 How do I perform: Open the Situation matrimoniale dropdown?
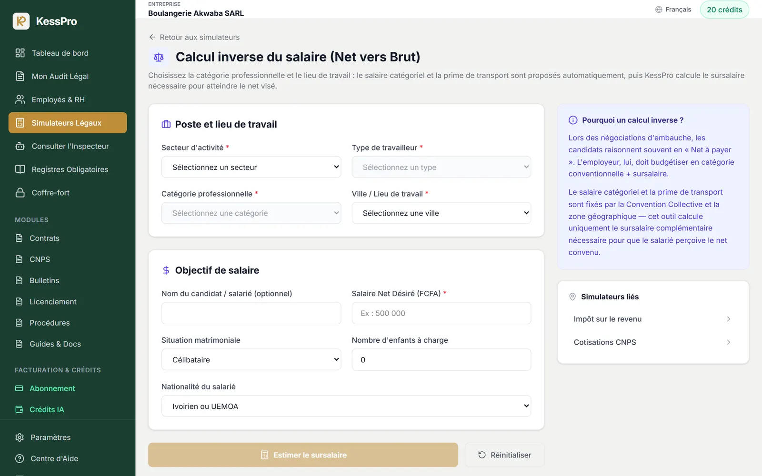[x=251, y=360]
